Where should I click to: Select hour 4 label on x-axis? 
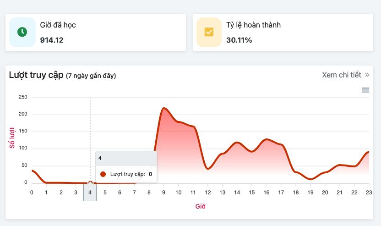point(90,193)
